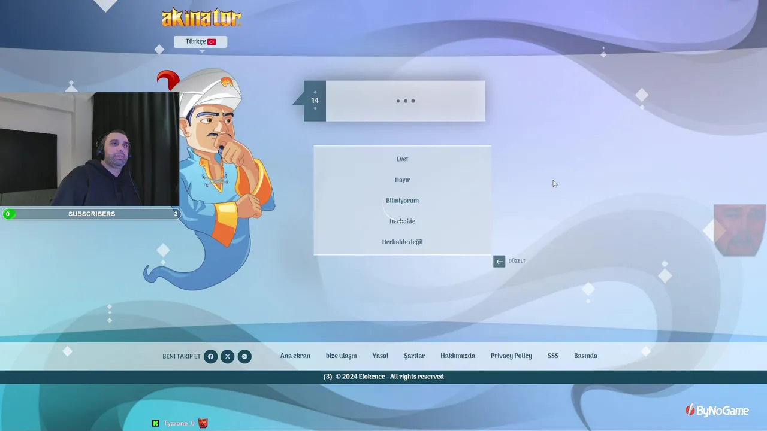Click the BENI TAKIP ET label
This screenshot has height=431, width=767.
click(x=182, y=357)
